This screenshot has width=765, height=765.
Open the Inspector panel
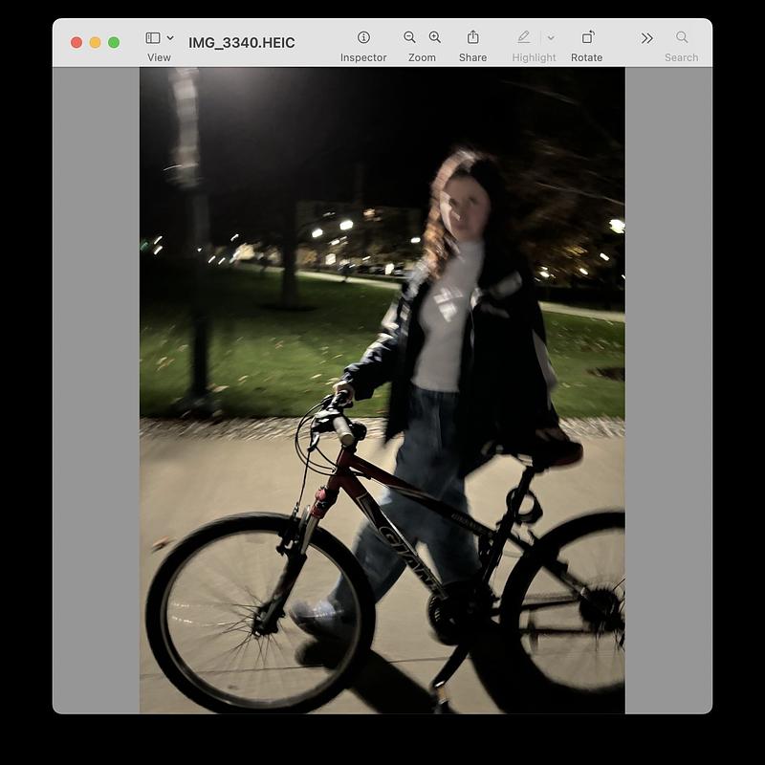point(361,38)
